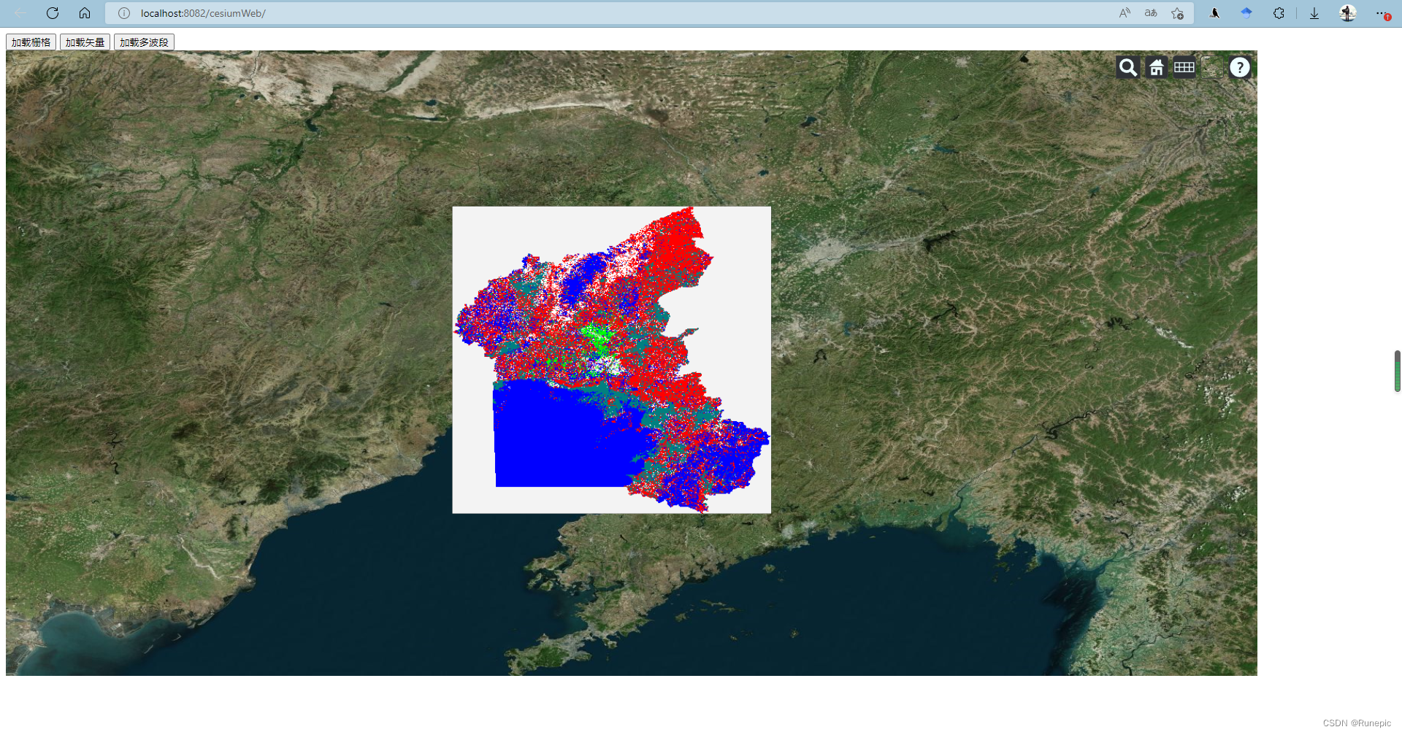Image resolution: width=1402 pixels, height=735 pixels.
Task: Open the blue diamond extension
Action: click(1246, 13)
